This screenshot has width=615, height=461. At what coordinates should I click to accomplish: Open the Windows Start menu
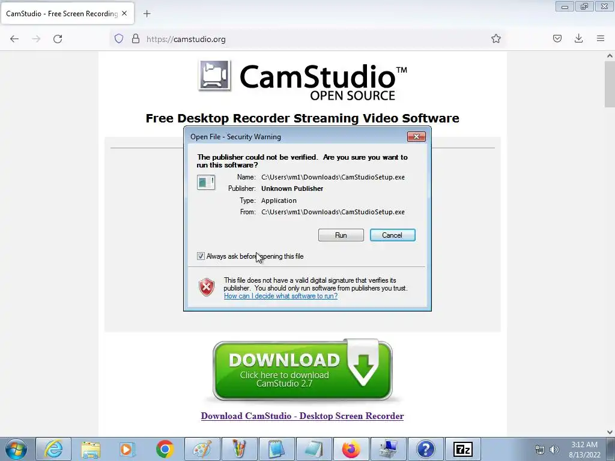pos(16,449)
